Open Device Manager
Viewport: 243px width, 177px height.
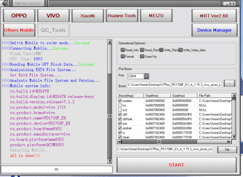click(x=215, y=30)
